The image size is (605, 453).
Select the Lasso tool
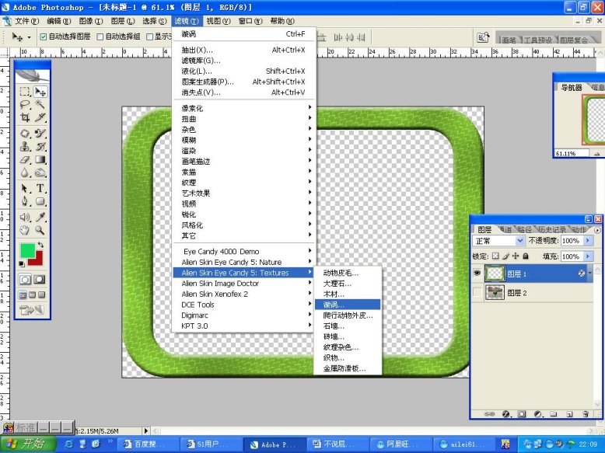click(x=25, y=104)
